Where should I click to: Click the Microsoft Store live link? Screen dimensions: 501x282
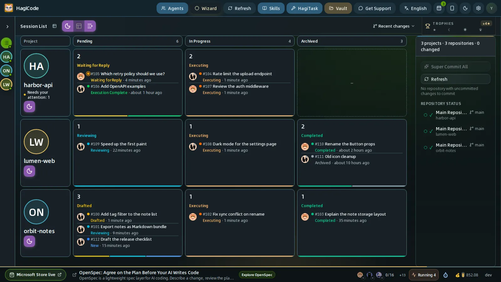click(36, 275)
